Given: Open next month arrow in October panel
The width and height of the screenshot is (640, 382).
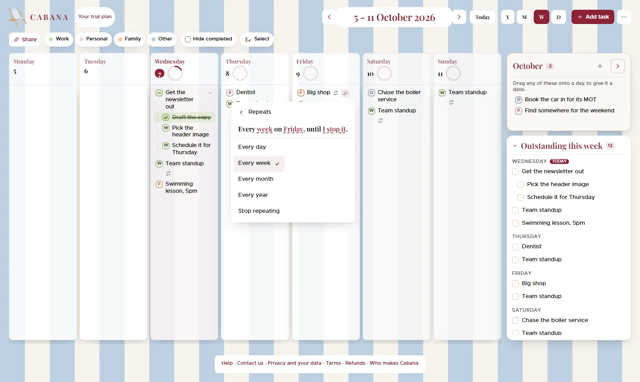Looking at the screenshot, I should click(x=618, y=66).
